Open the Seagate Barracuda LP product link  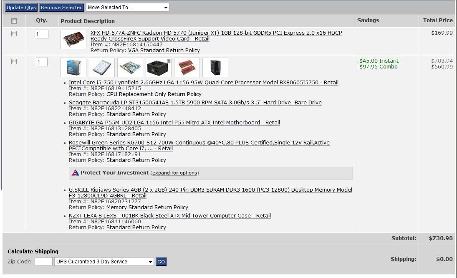(x=195, y=103)
